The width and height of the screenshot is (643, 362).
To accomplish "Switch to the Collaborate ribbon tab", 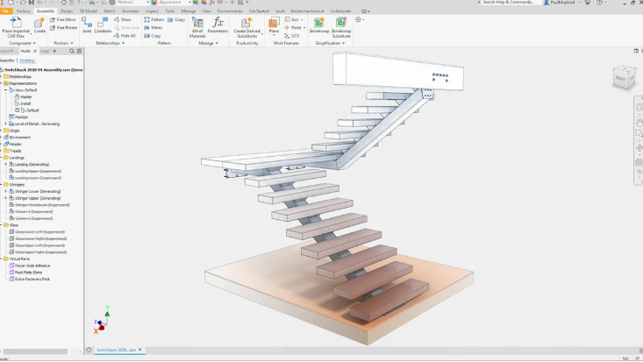I will (x=340, y=11).
